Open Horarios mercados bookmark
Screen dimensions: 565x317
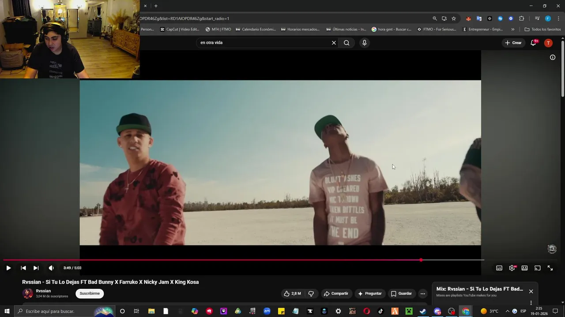(300, 29)
